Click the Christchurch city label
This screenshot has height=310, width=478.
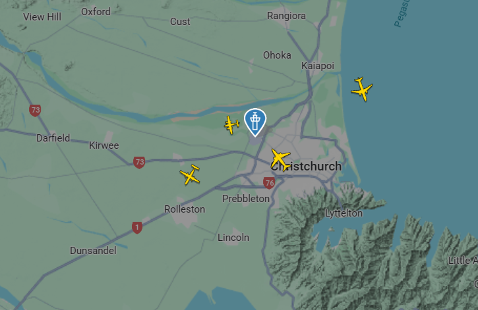[x=307, y=167]
